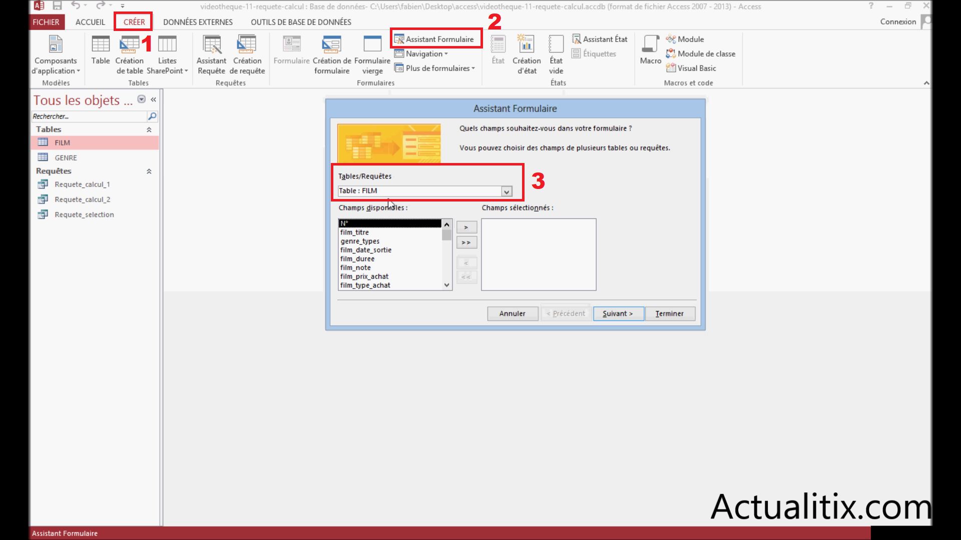Focus the Rechercher search box

pyautogui.click(x=89, y=116)
